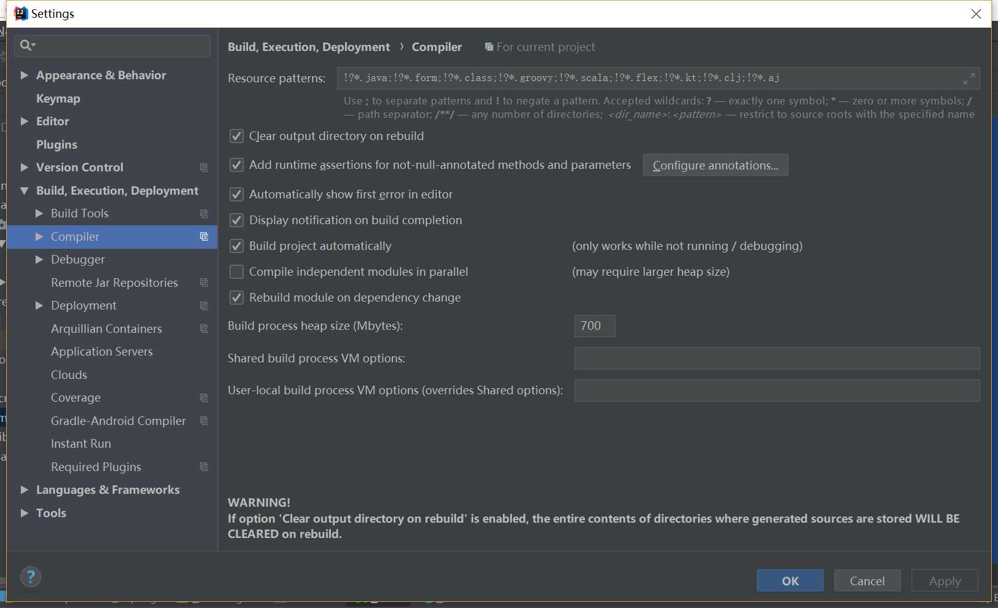
Task: Click the search magnifier icon in settings
Action: (x=27, y=45)
